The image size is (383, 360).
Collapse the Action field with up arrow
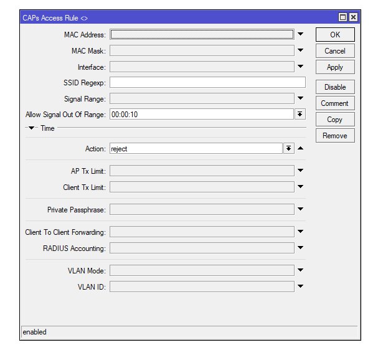[300, 148]
